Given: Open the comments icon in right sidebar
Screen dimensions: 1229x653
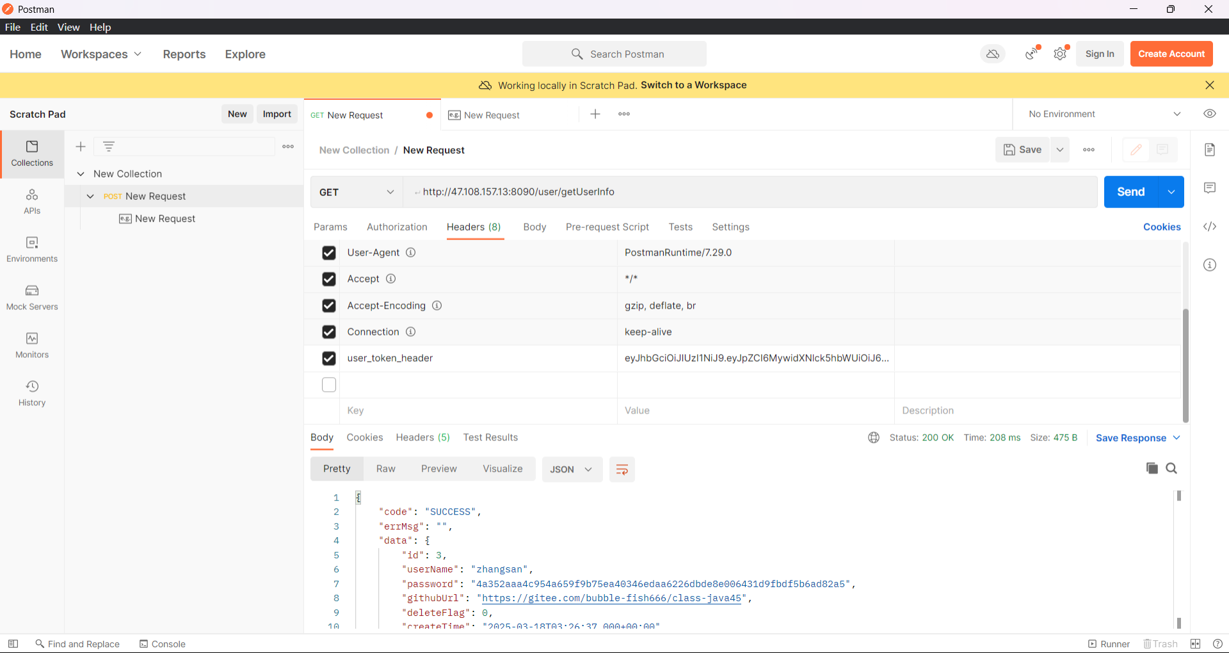Looking at the screenshot, I should (x=1210, y=188).
